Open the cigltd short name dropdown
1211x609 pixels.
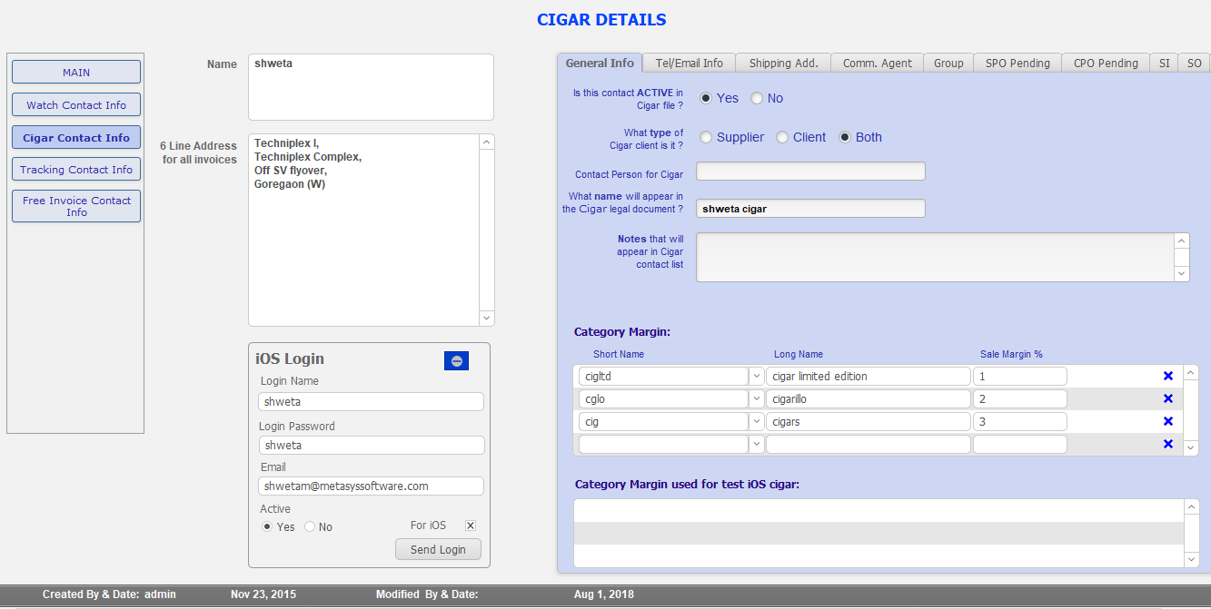click(756, 376)
